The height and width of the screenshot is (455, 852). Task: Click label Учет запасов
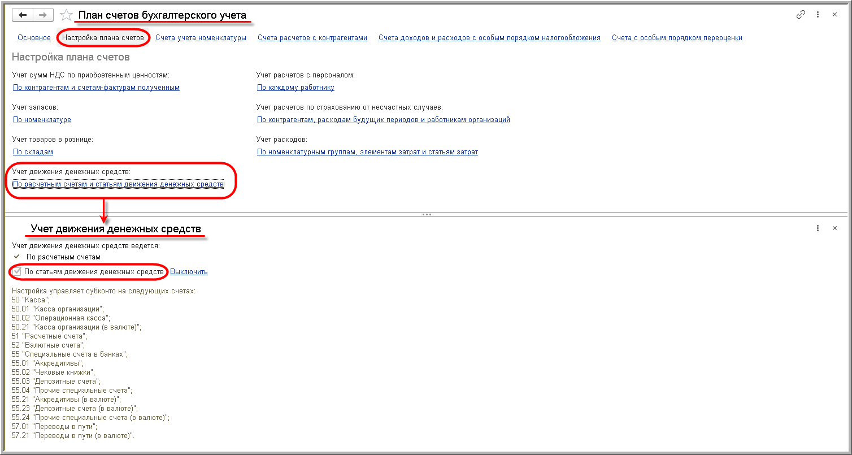[x=35, y=107]
